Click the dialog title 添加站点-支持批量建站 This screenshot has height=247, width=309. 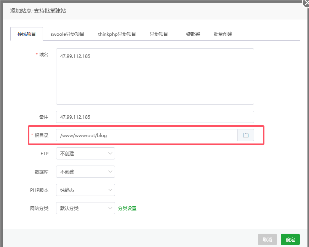coord(38,11)
